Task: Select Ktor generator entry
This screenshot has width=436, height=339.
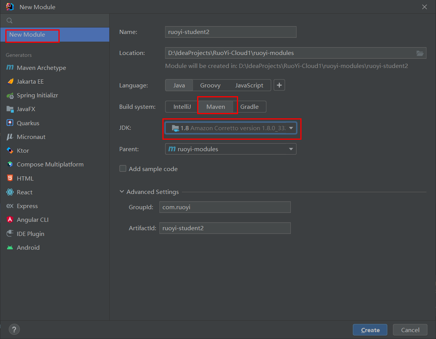Action: tap(55, 151)
